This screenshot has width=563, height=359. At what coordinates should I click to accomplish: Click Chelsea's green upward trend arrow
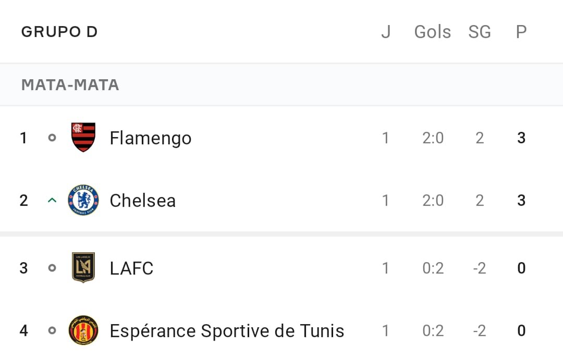52,200
